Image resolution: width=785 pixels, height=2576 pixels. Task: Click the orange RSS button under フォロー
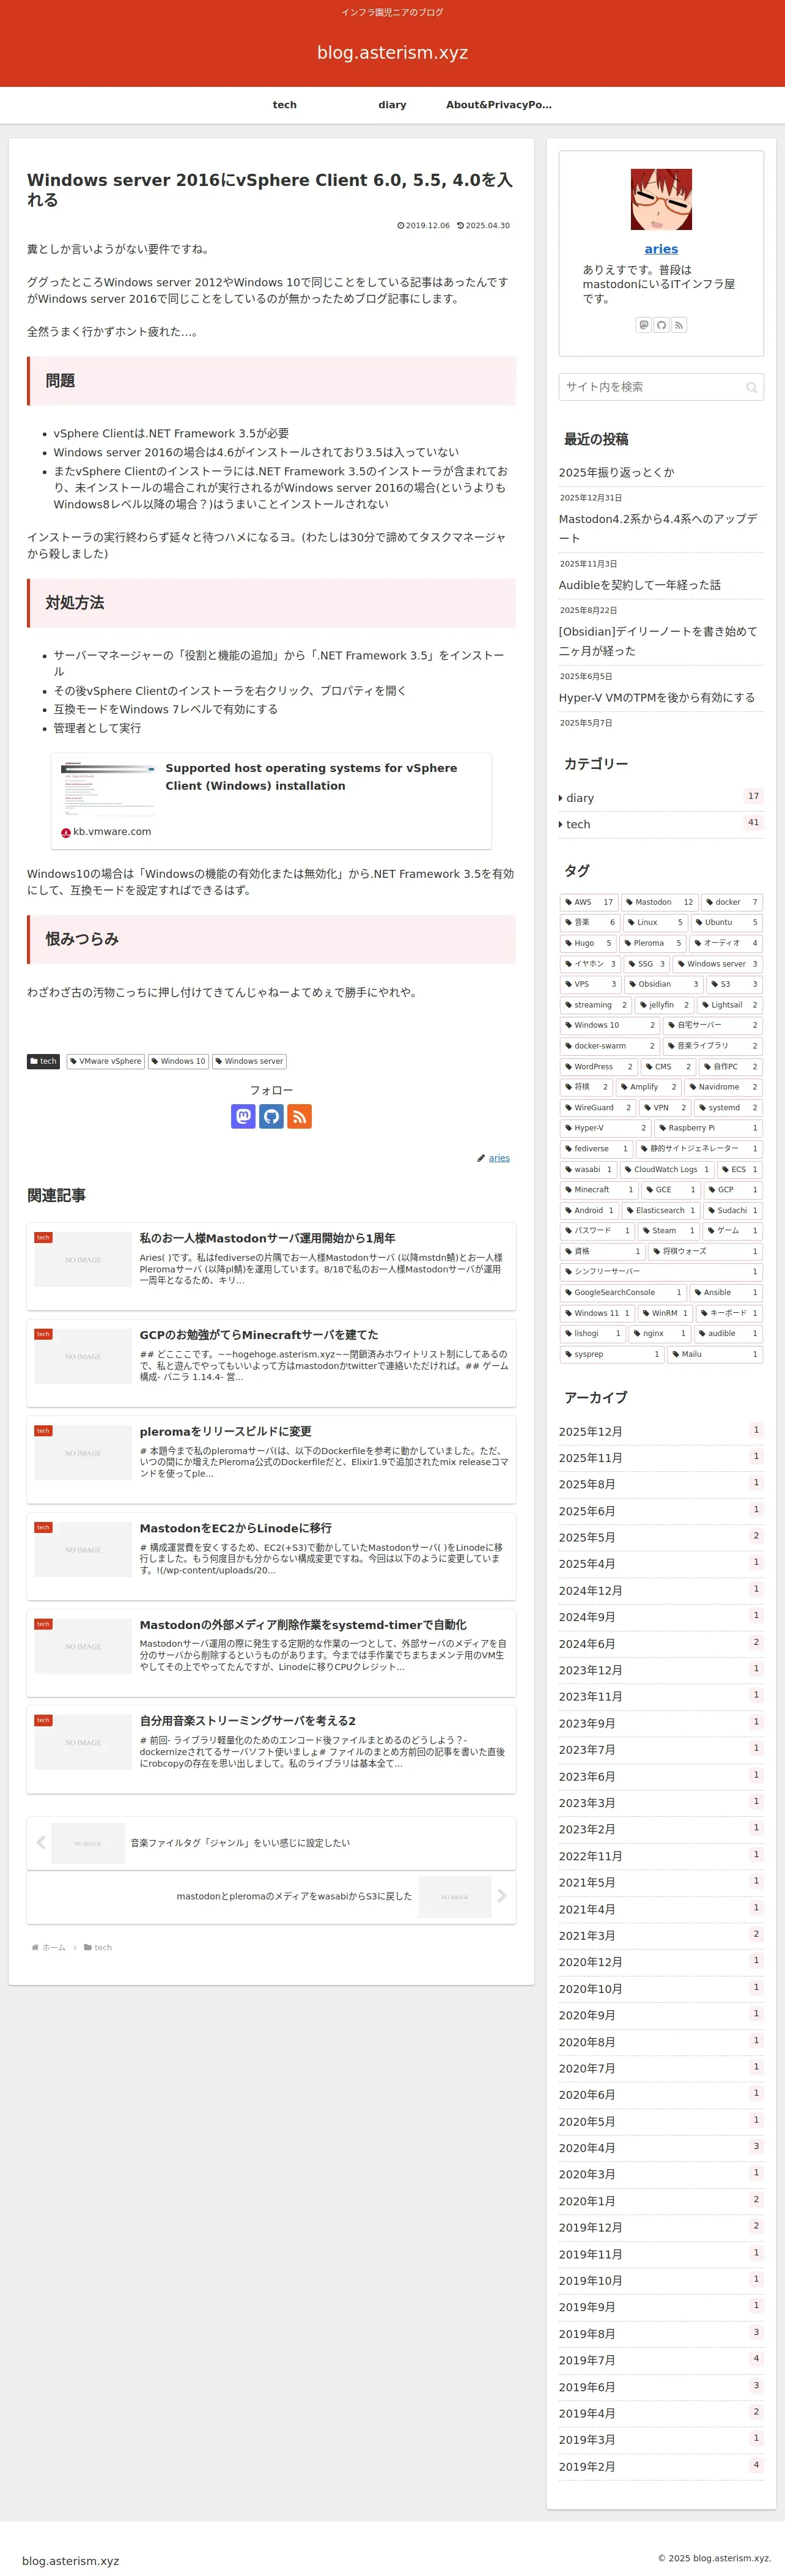[299, 1116]
